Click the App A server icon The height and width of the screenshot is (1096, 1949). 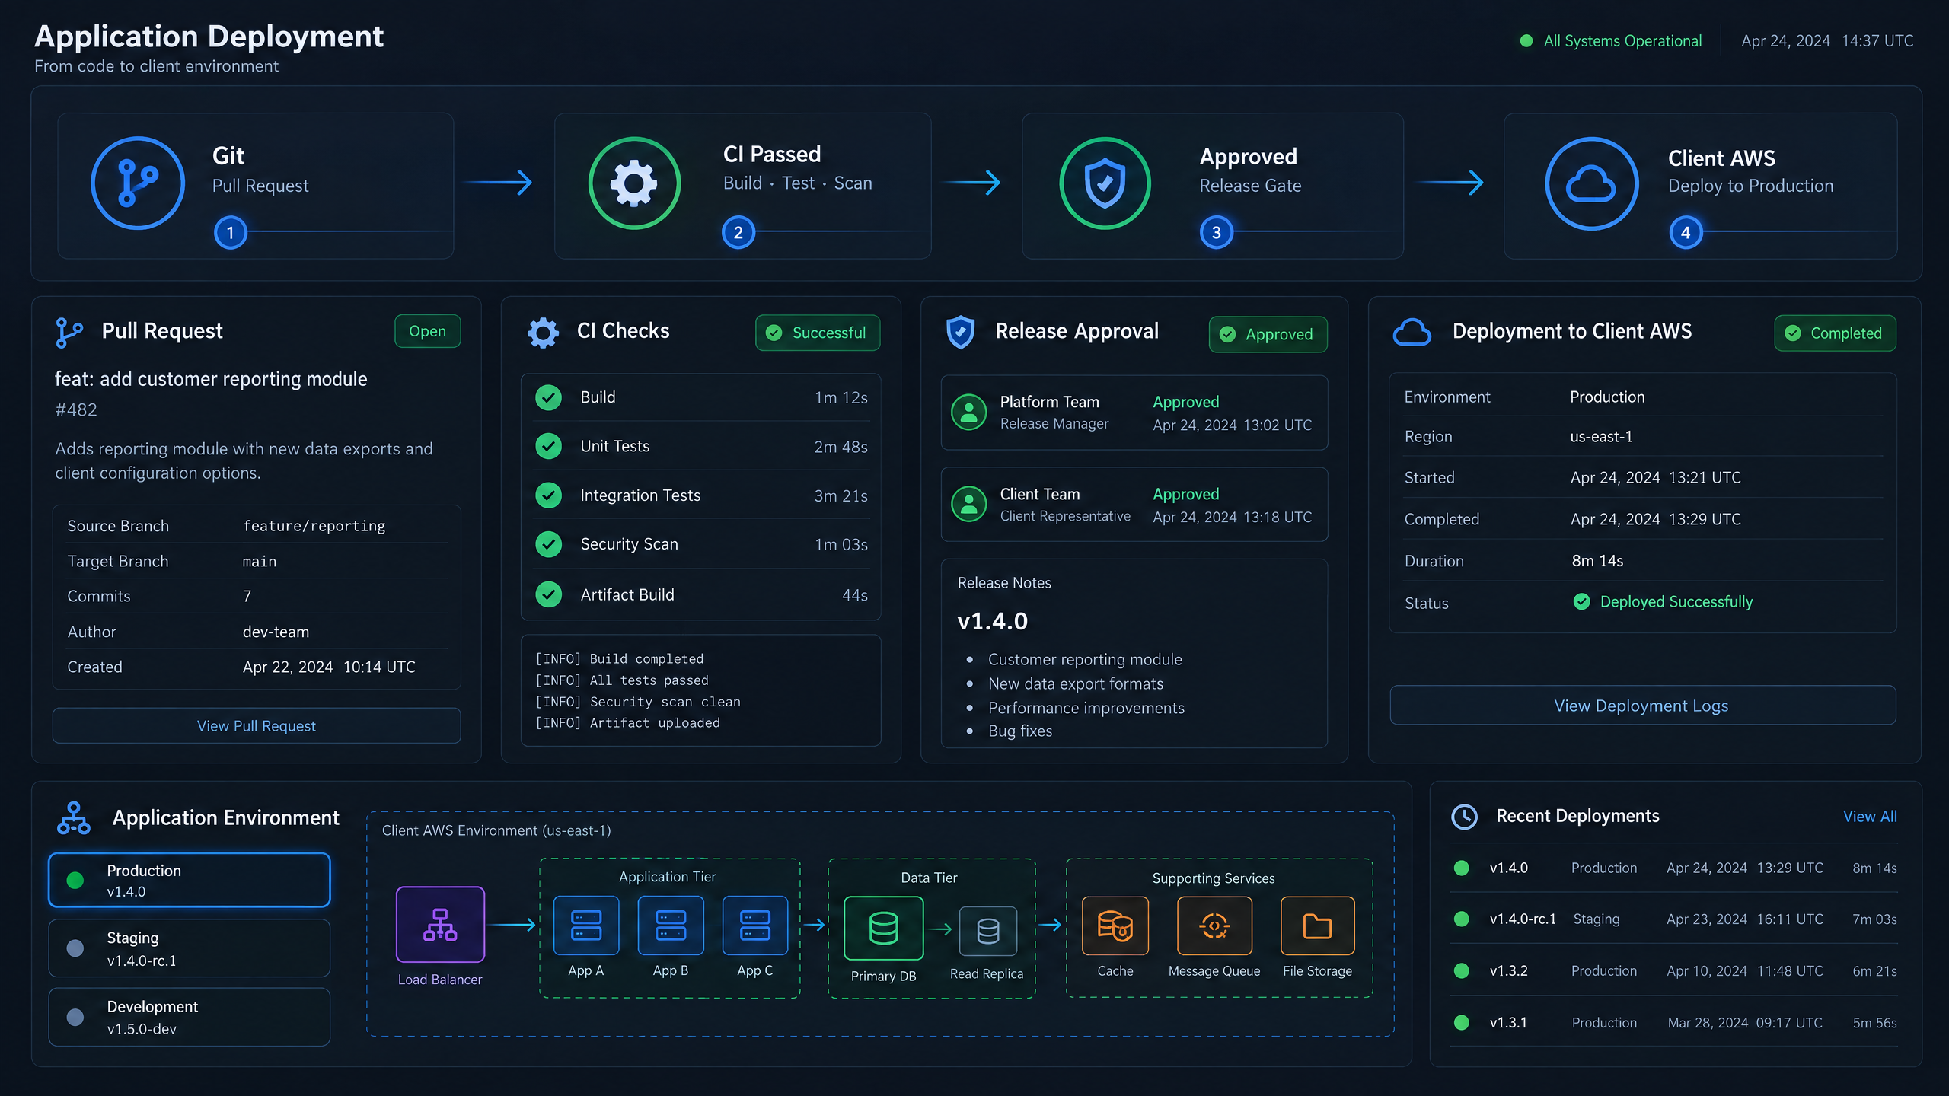click(x=585, y=926)
